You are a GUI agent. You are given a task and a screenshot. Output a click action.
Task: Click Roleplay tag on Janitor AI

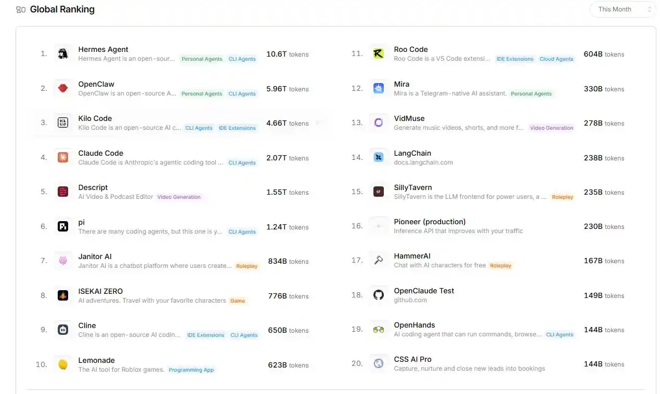coord(247,266)
